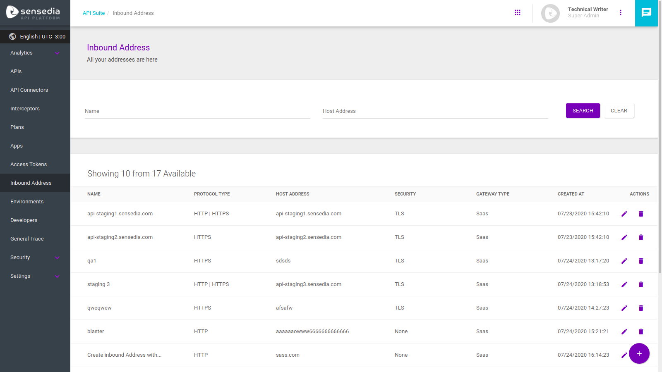The image size is (662, 372).
Task: Click the CLEAR button
Action: point(619,110)
